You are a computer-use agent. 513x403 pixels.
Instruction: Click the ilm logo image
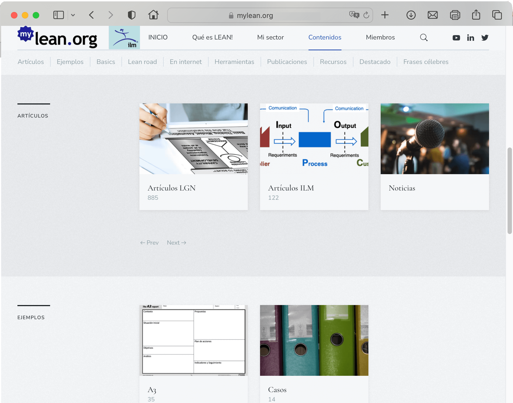pos(124,38)
